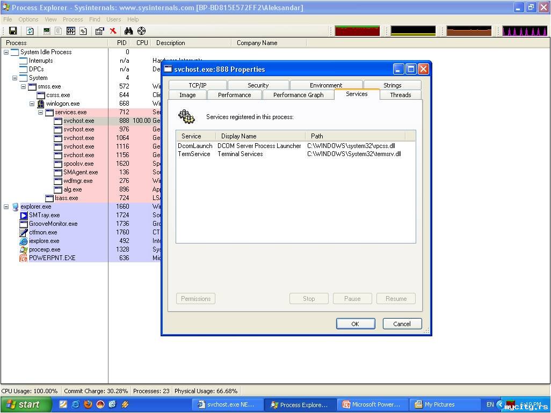
Task: Switch to the Threads tab
Action: pos(401,95)
